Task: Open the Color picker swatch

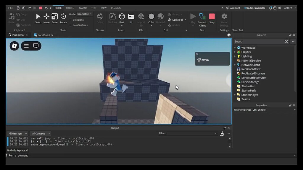Action: [151, 17]
